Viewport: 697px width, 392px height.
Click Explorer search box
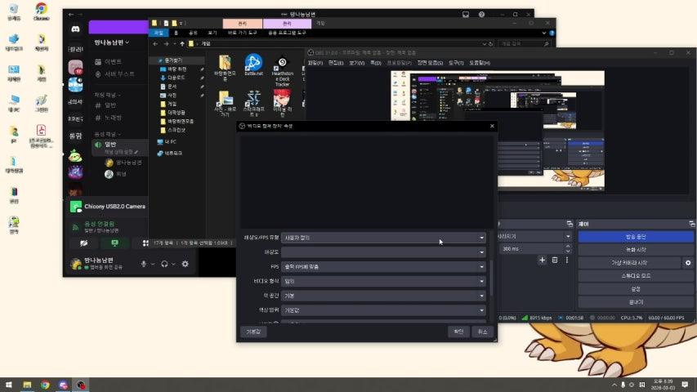click(x=525, y=43)
